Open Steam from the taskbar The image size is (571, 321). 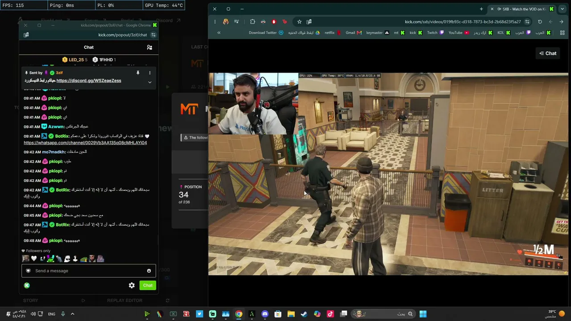[304, 314]
